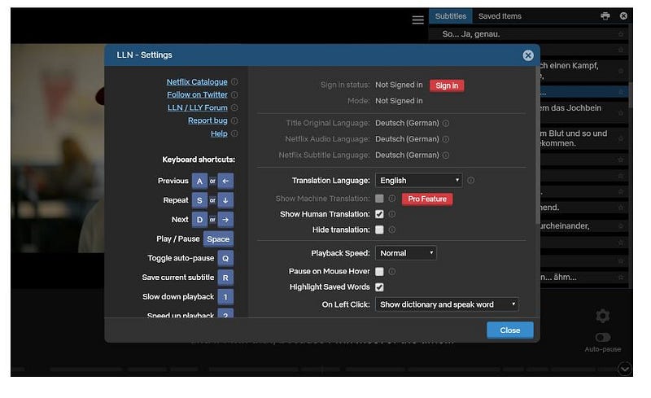Click the down arrow key for Repeat
Viewport: 651px width, 398px height.
pos(225,200)
